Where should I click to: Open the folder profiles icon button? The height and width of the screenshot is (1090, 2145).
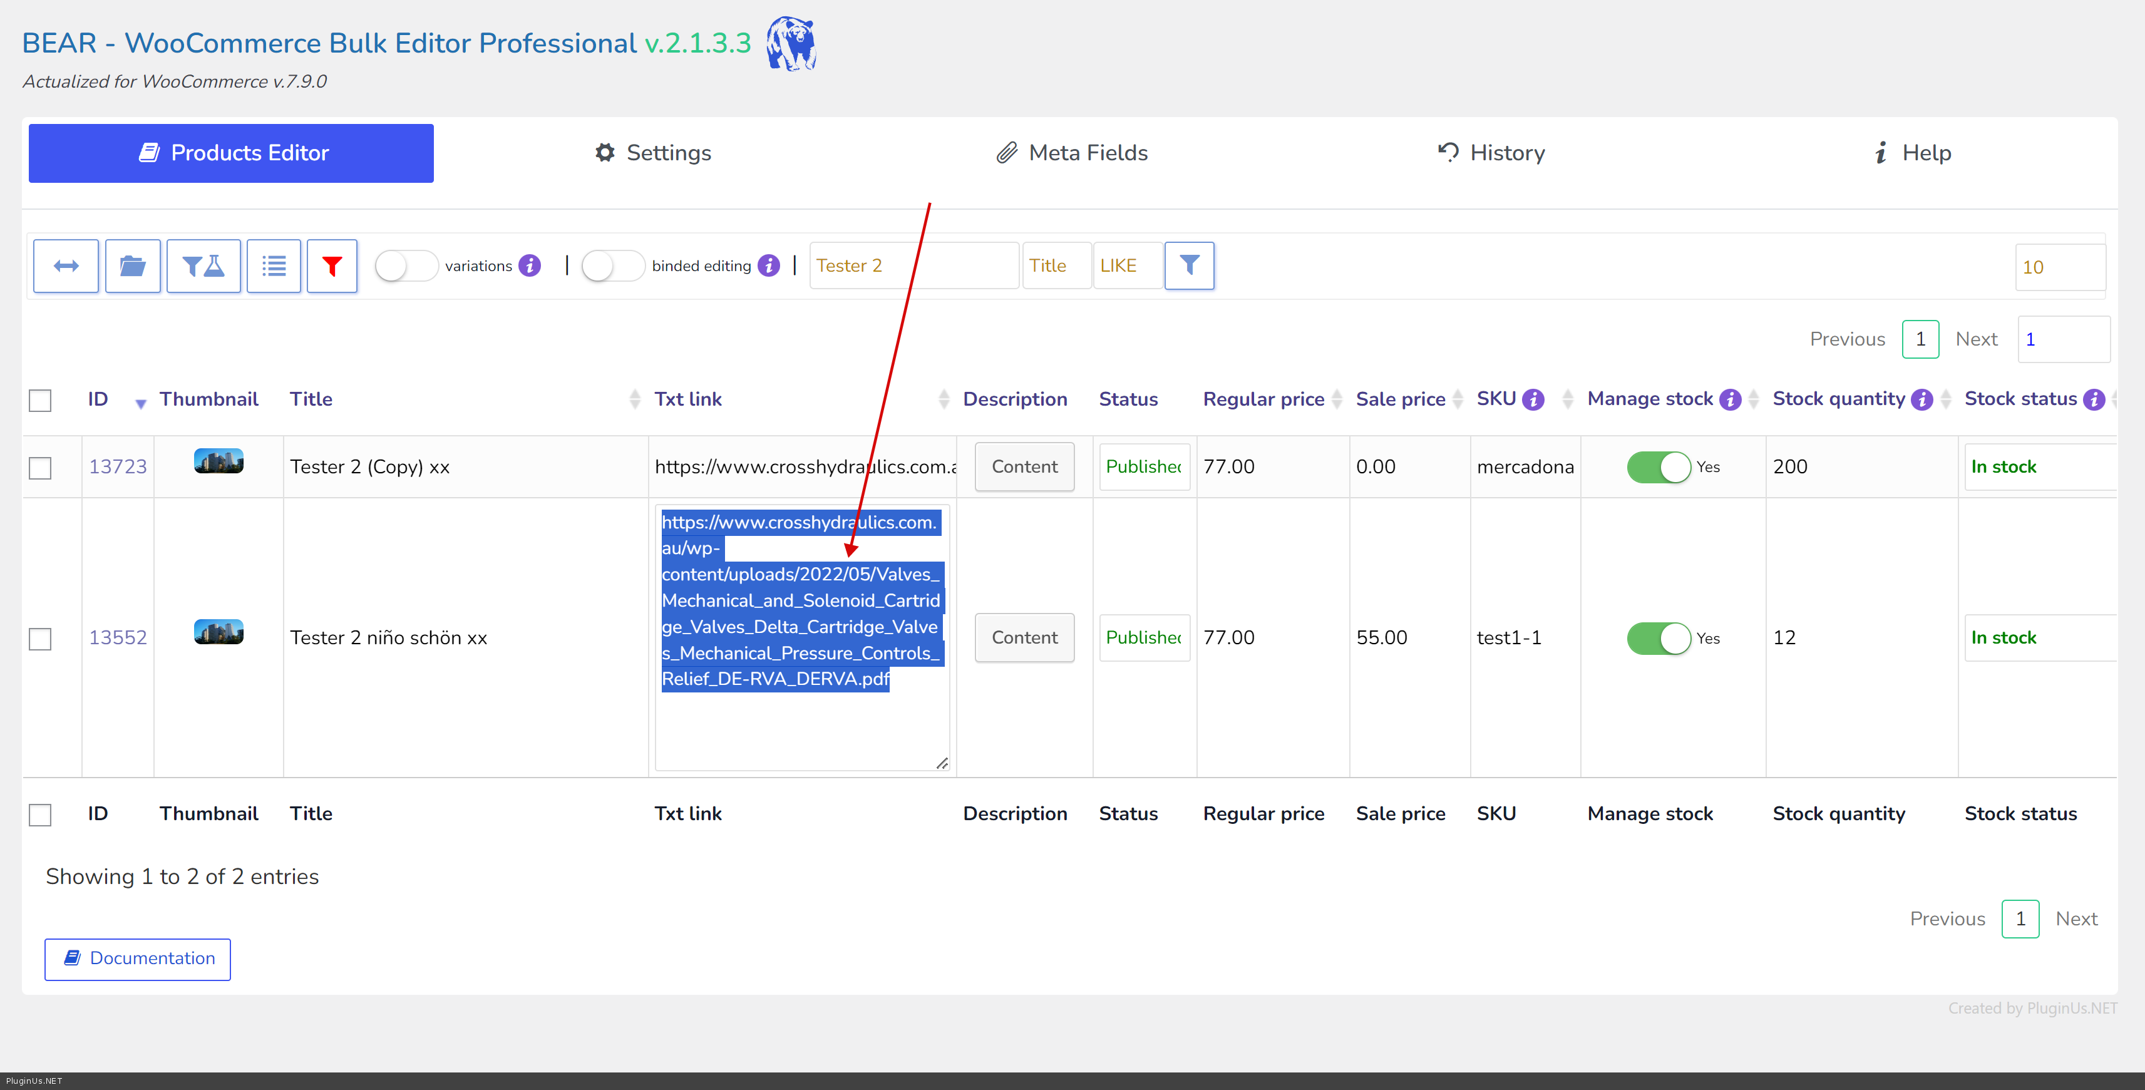[x=132, y=265]
